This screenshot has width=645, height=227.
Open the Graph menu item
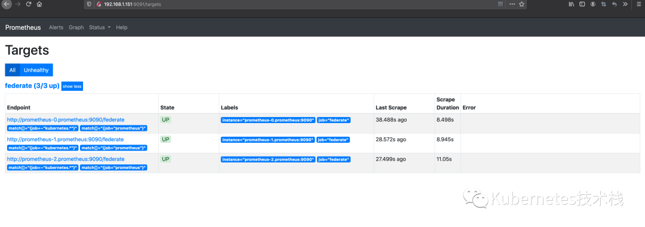[76, 27]
